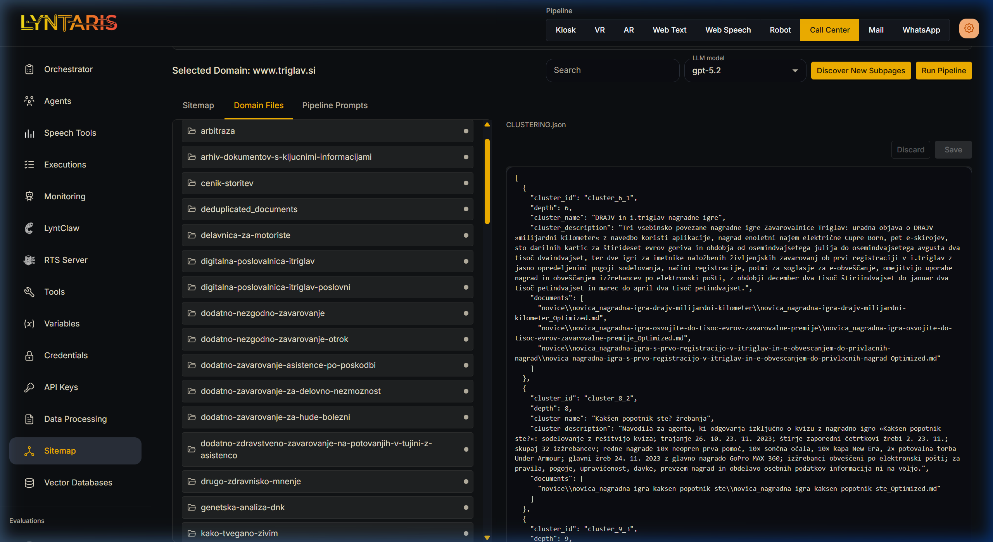Click the API Keys key icon

(x=29, y=387)
